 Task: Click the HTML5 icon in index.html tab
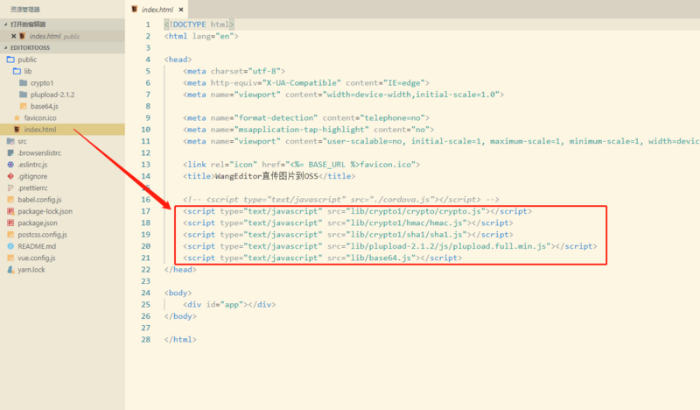(135, 10)
